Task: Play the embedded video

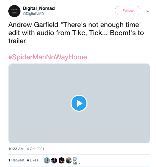Action: click(x=79, y=103)
